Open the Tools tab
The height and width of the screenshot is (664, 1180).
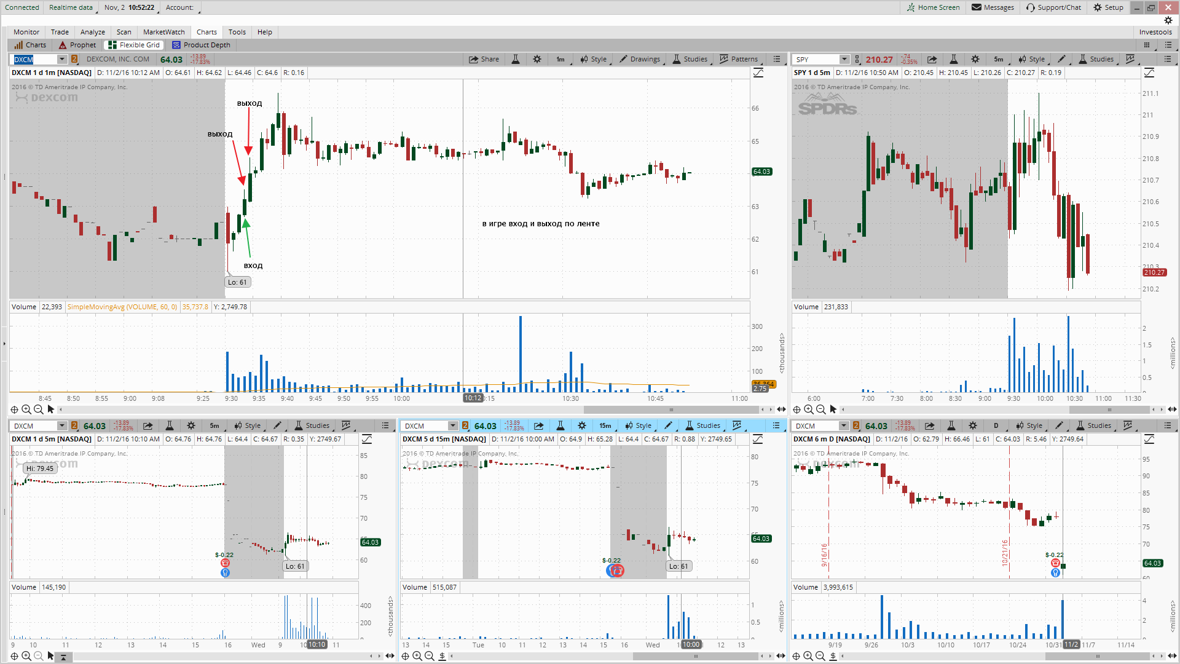pos(237,32)
